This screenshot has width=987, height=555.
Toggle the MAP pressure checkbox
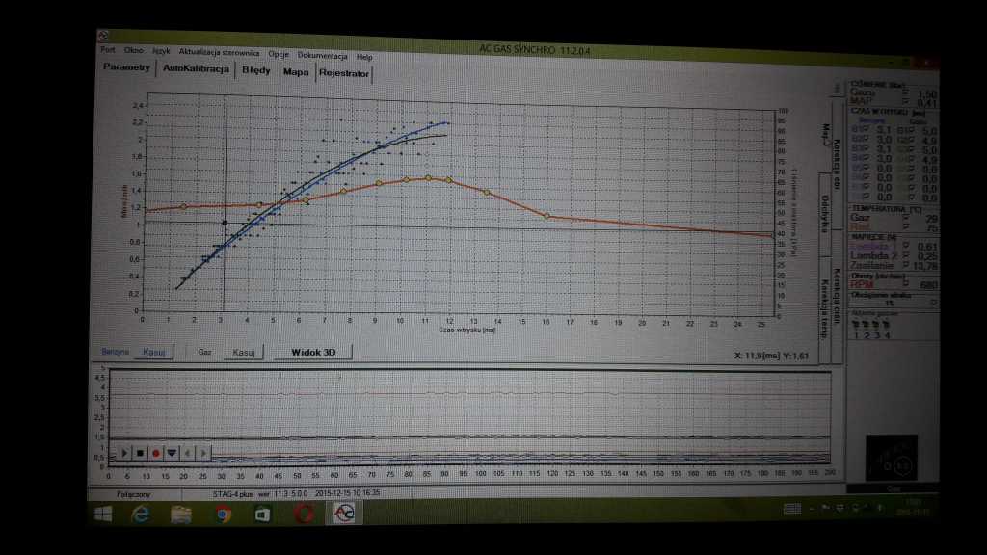903,101
